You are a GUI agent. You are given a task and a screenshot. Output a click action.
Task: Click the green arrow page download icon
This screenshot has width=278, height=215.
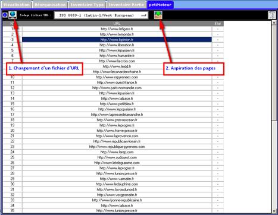[158, 15]
